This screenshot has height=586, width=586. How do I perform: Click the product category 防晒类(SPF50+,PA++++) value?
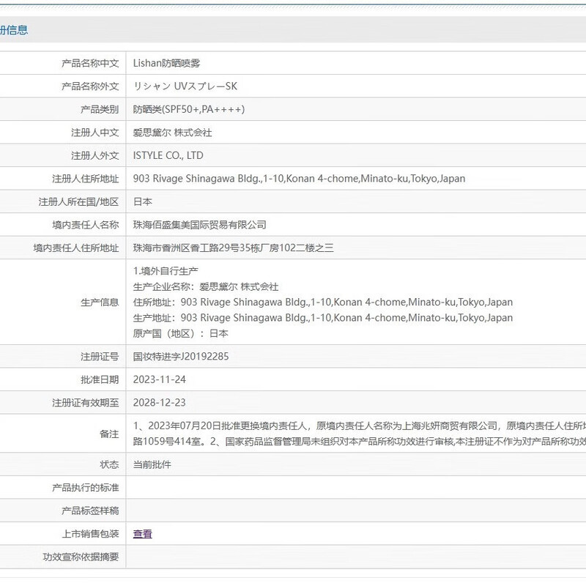(x=188, y=109)
